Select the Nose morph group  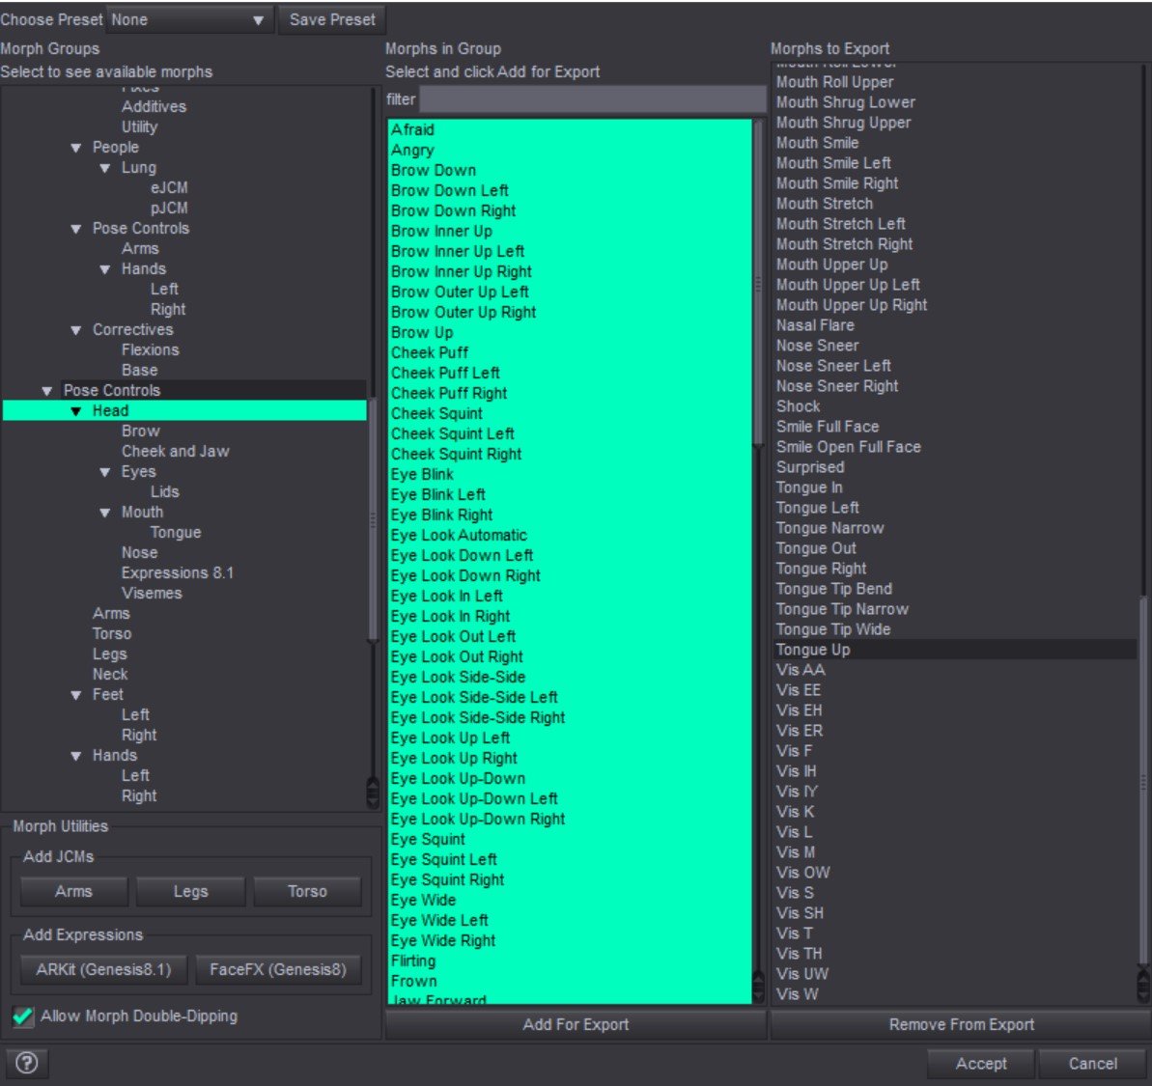[x=140, y=552]
